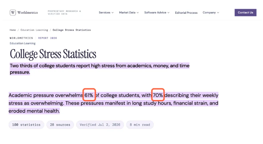Viewport: 263px width, 144px height.
Task: Click the Verified Jul 2, 2026 badge
Action: tap(100, 125)
